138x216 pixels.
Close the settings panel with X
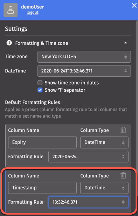[x=134, y=6]
